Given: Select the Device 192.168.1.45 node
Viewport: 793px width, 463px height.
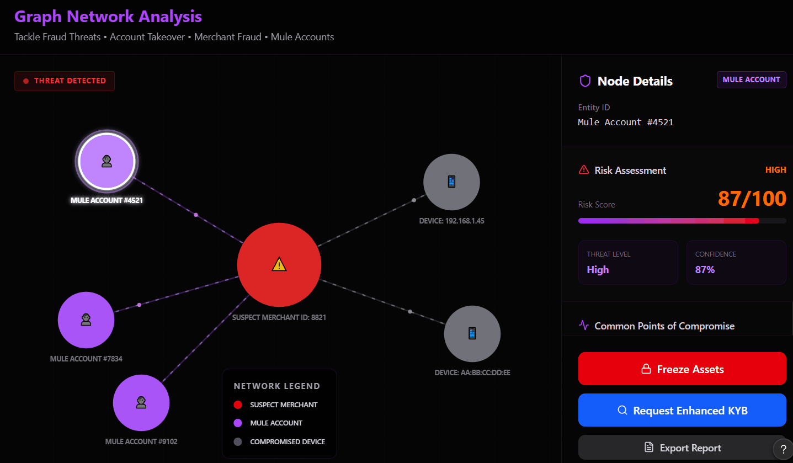Looking at the screenshot, I should (451, 182).
